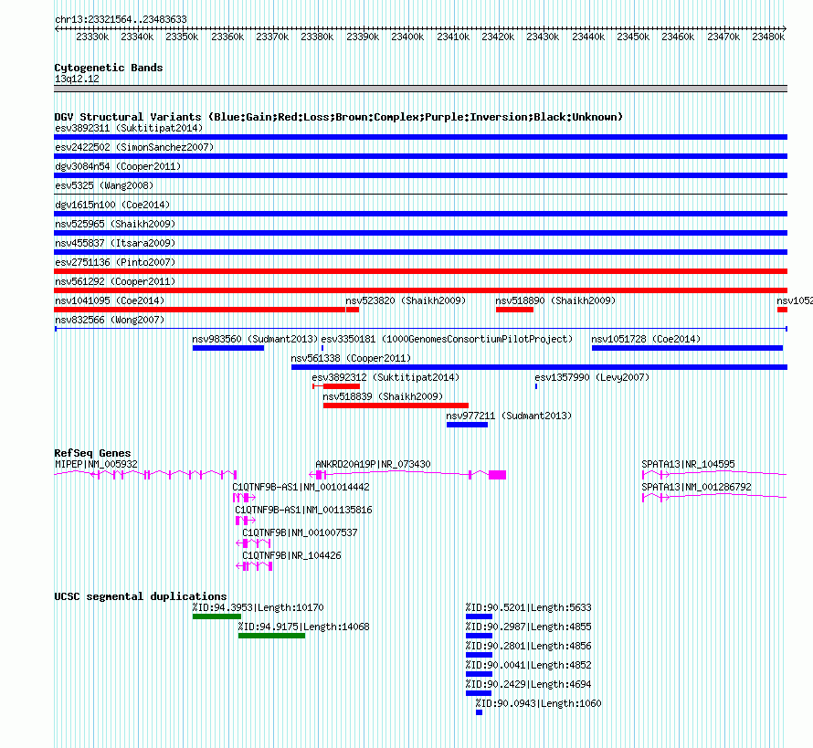Click %ID:90.2987|Length:4855 duplication label
The image size is (813, 748).
click(528, 627)
